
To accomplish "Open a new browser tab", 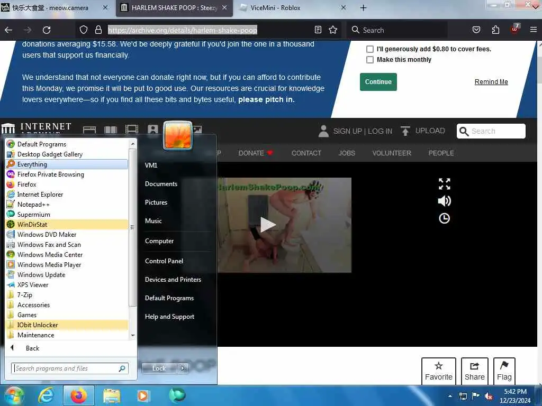I will tap(363, 8).
